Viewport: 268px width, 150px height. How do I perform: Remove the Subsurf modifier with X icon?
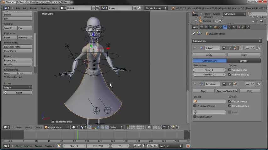pos(259,48)
